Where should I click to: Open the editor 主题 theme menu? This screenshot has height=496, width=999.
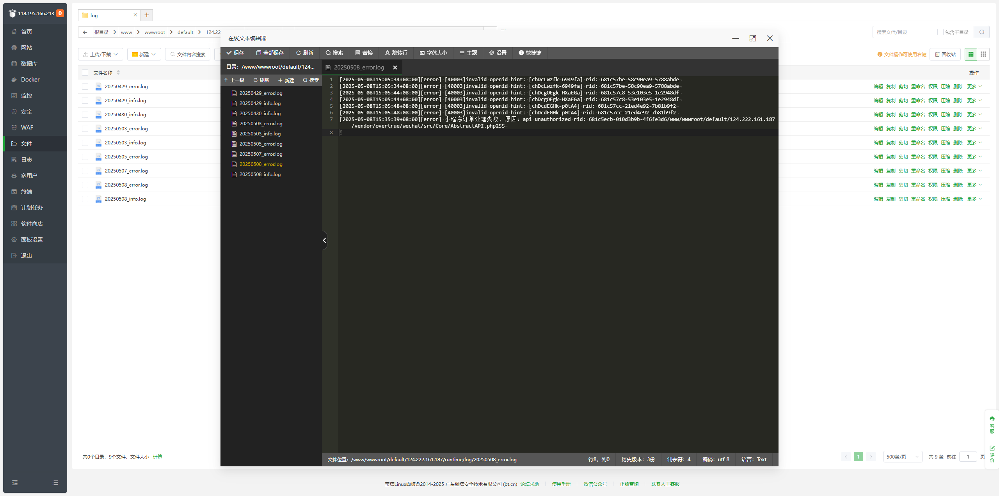(x=468, y=53)
